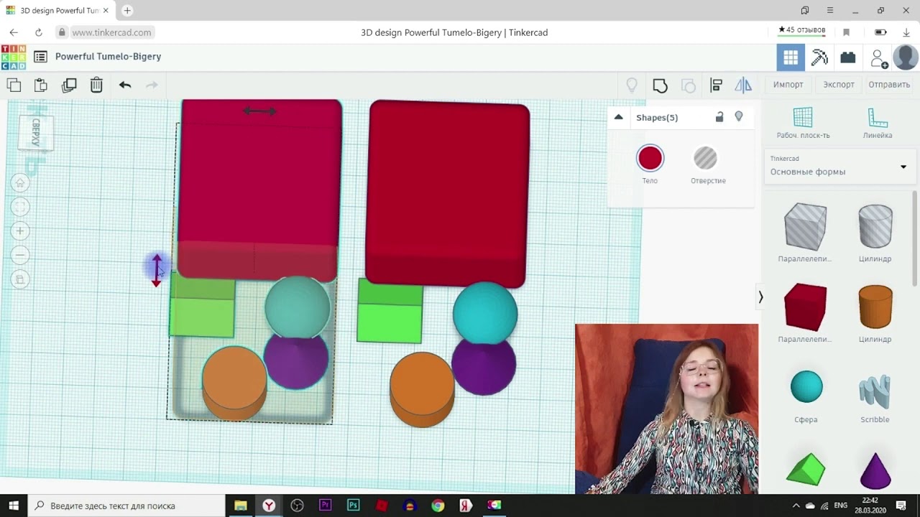Activate the Mirror tool
The height and width of the screenshot is (517, 920).
point(743,85)
